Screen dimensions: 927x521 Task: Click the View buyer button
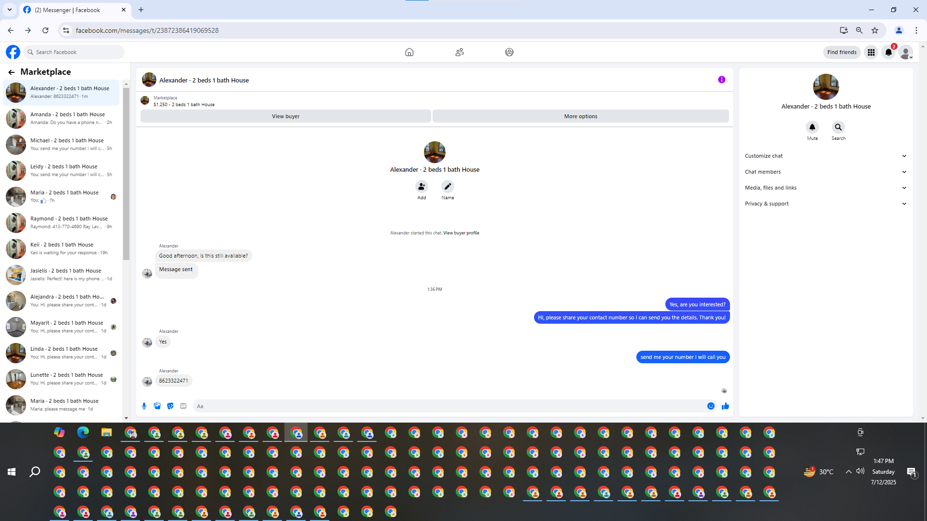[x=285, y=116]
